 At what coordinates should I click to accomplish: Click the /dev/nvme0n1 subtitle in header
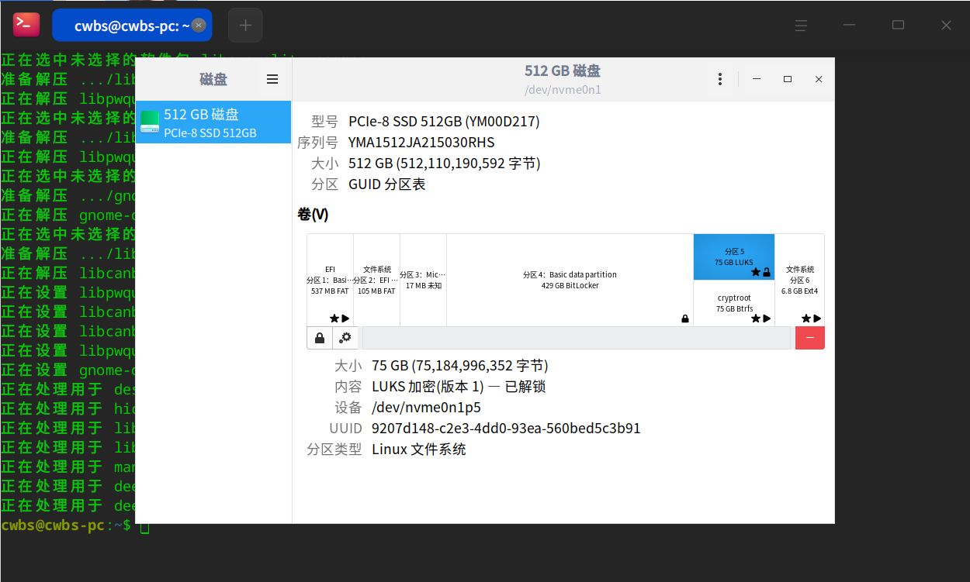pyautogui.click(x=563, y=90)
